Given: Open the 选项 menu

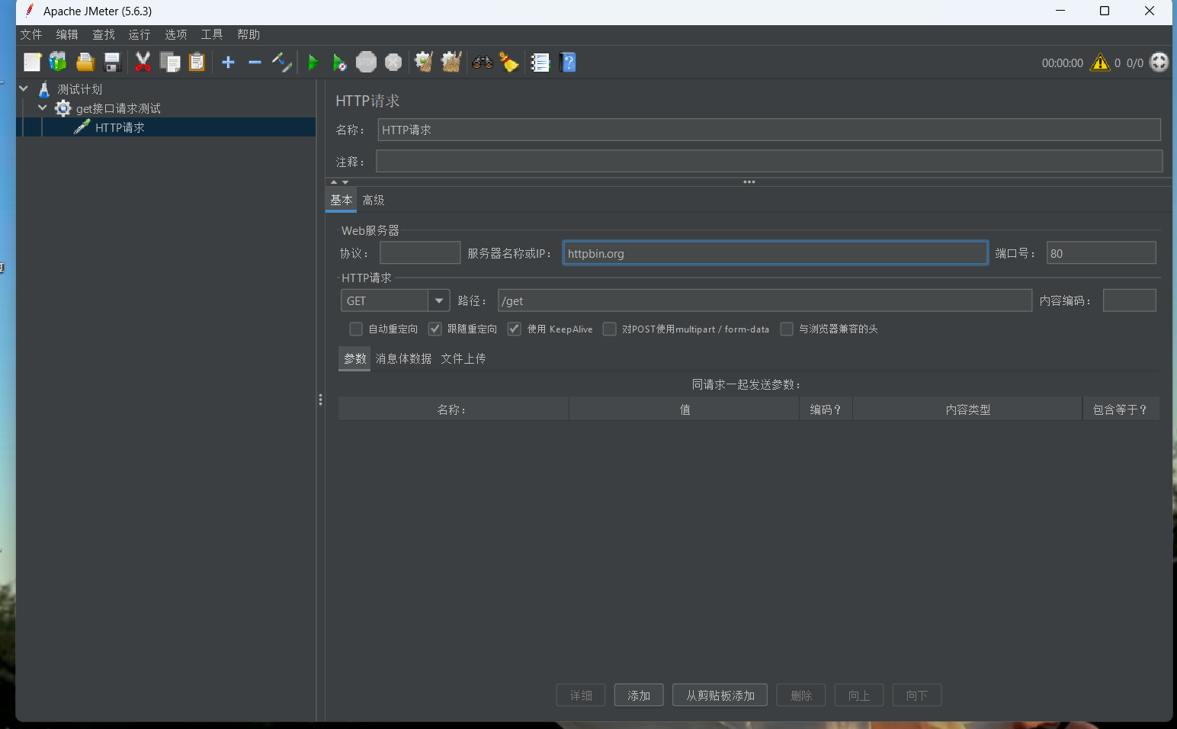Looking at the screenshot, I should tap(176, 34).
